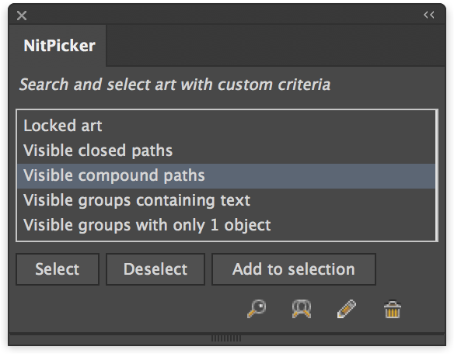Click the trash can delete-search icon

[x=393, y=310]
